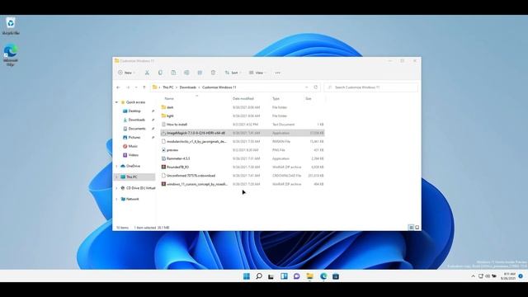Open Chat icon on taskbar
Viewport: 528px width, 297px height.
(x=297, y=276)
